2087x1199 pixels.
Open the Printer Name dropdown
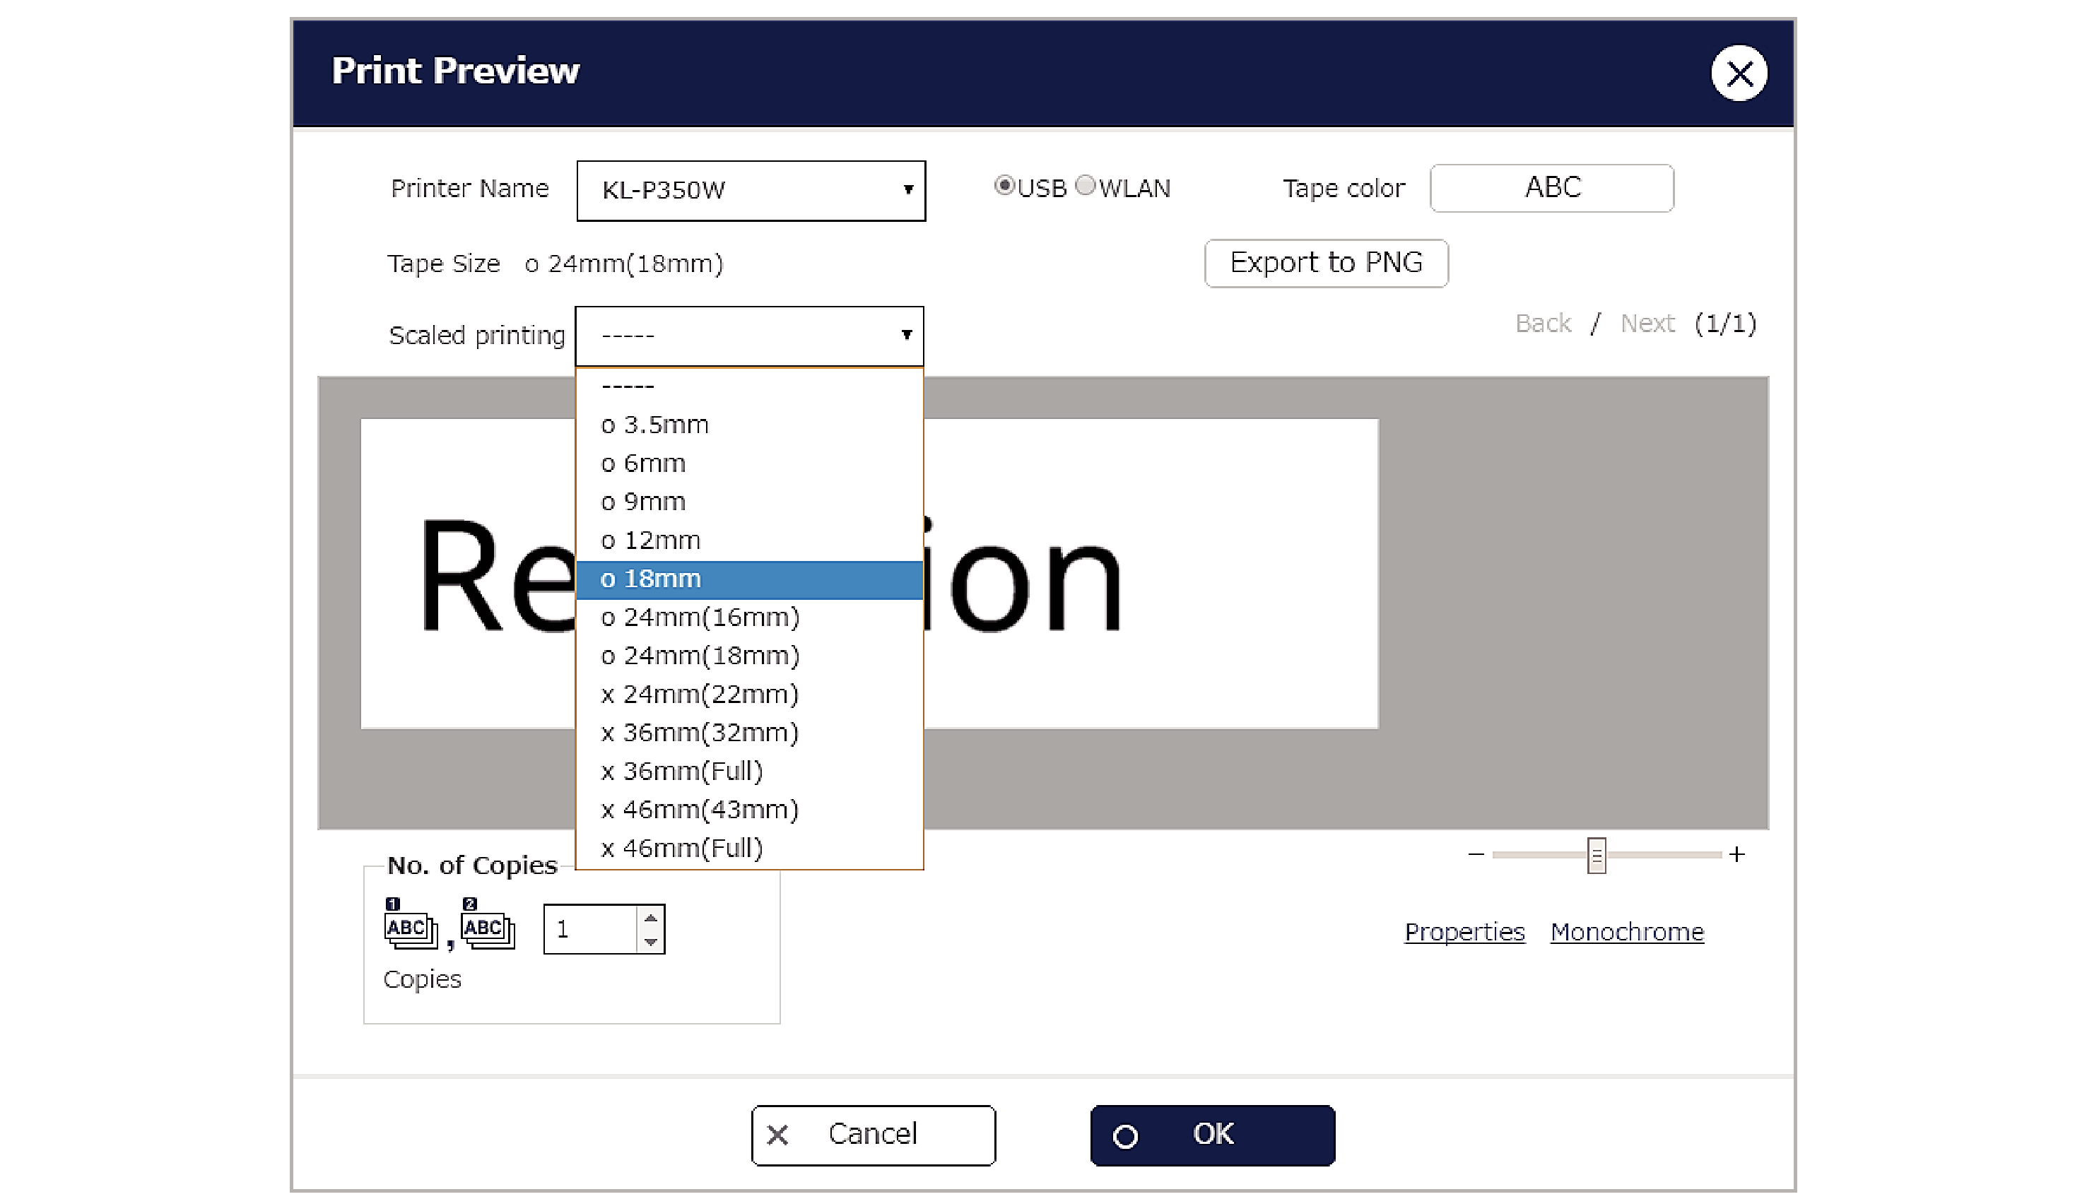point(751,191)
